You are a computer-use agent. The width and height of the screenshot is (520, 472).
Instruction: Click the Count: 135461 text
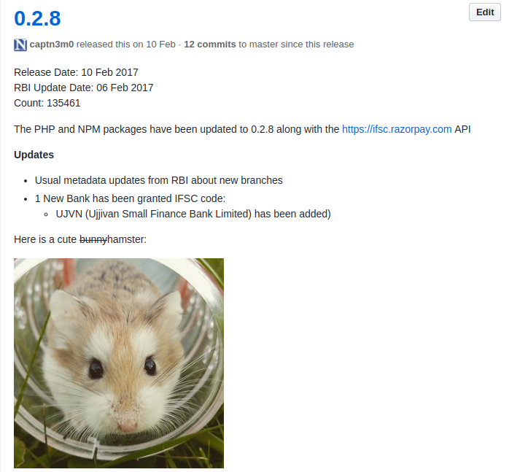point(47,103)
